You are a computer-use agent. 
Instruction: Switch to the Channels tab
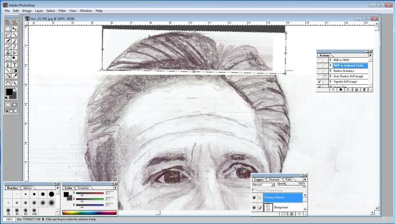click(274, 180)
